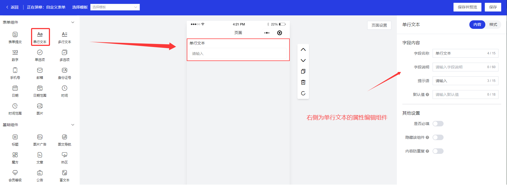The width and height of the screenshot is (507, 186).
Task: Select the 单行文本 single-line text component
Action: point(40,37)
